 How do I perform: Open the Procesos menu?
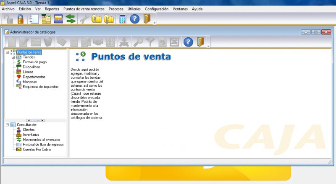116,9
